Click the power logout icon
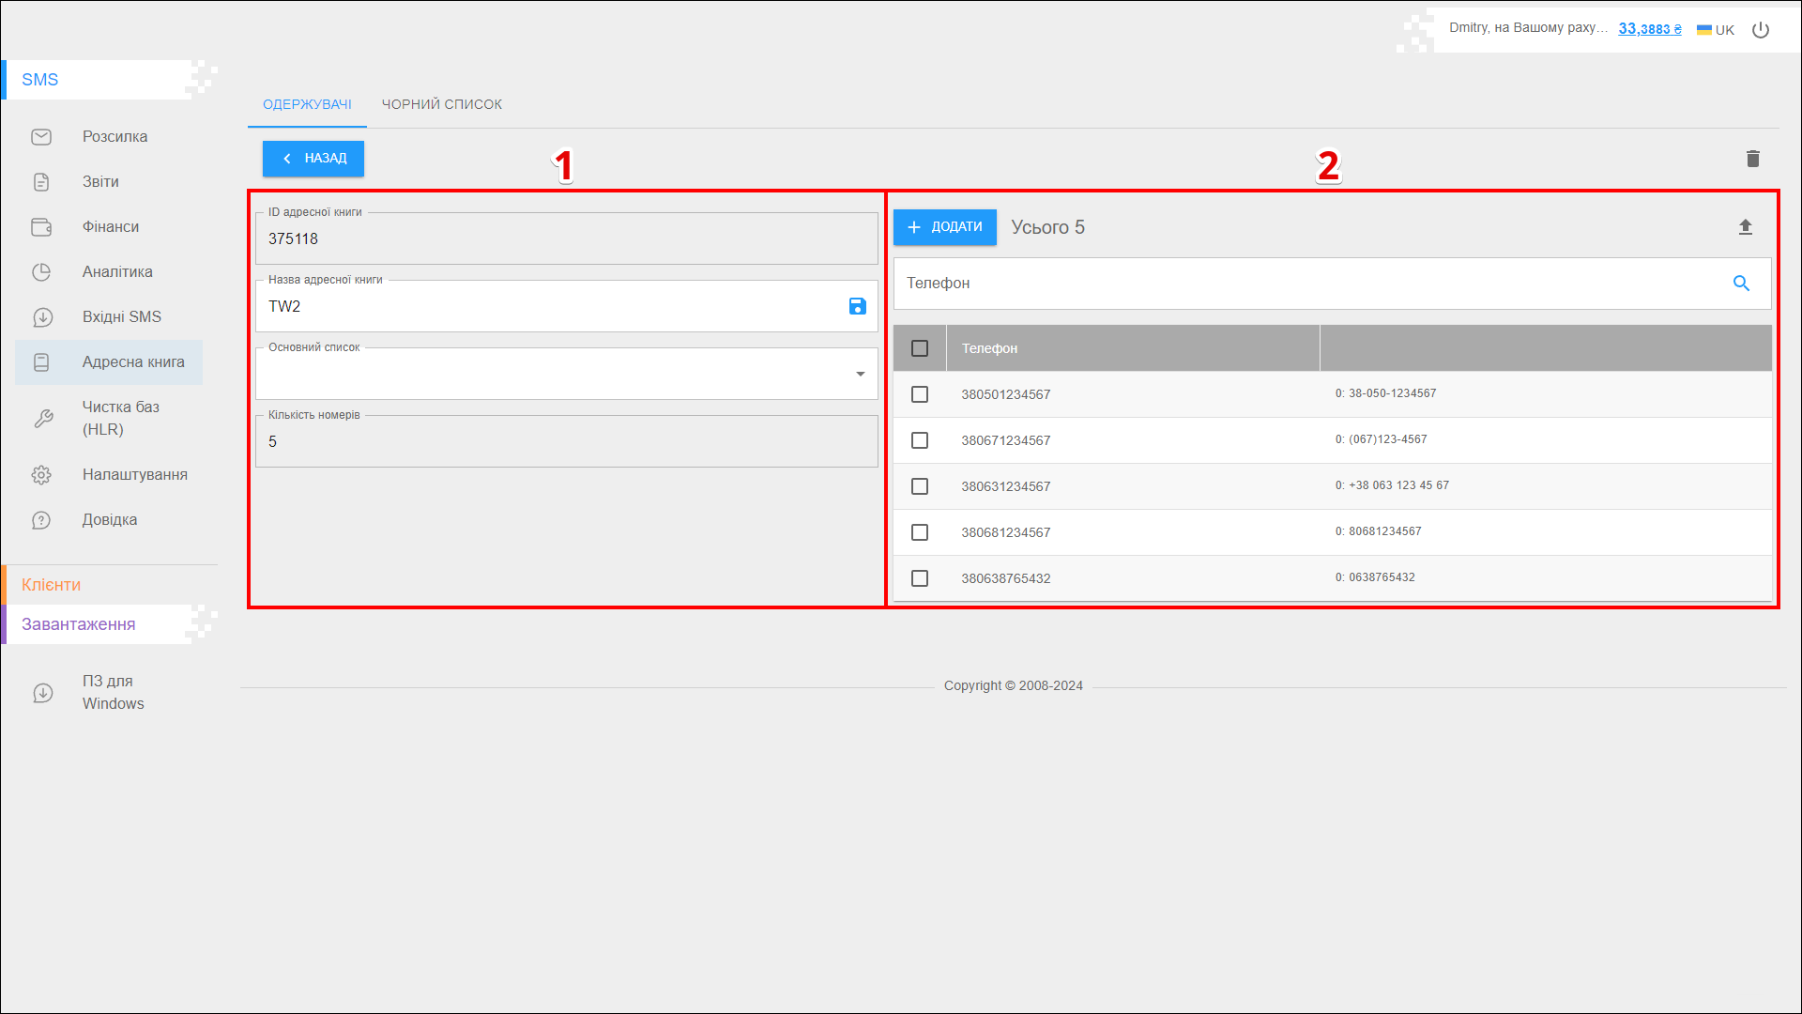The width and height of the screenshot is (1802, 1014). click(x=1761, y=30)
